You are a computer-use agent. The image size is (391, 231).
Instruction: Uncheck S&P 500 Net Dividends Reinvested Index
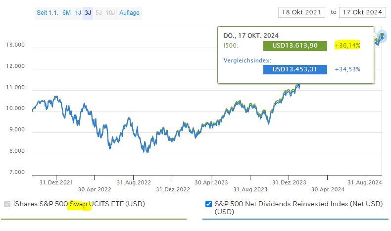click(x=208, y=204)
